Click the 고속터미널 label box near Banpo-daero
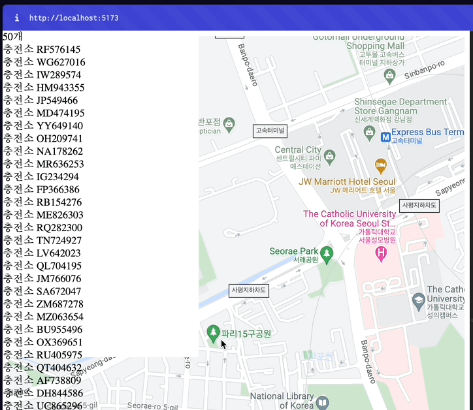473x410 pixels. pyautogui.click(x=270, y=131)
